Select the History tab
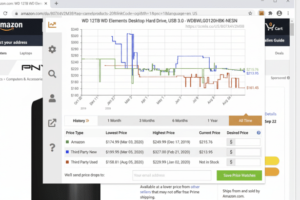The height and width of the screenshot is (200, 300). point(81,120)
